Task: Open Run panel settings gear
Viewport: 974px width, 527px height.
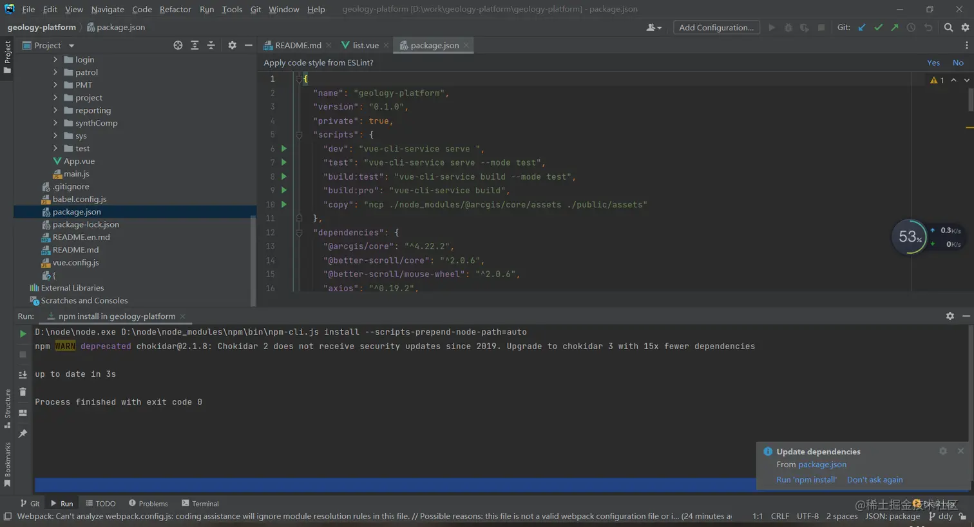Action: coord(950,316)
